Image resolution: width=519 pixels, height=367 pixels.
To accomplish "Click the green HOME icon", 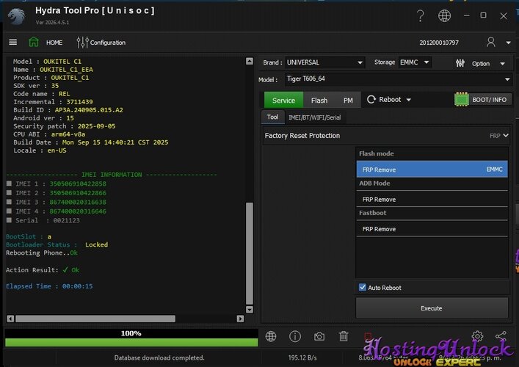I will [34, 43].
